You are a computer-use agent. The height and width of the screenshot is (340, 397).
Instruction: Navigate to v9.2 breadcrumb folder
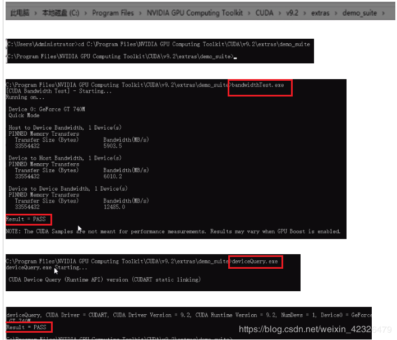(292, 13)
